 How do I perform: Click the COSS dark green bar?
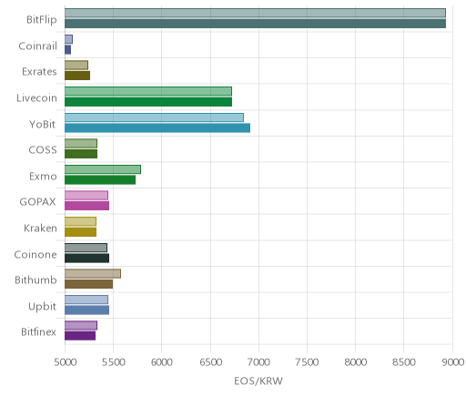point(81,154)
